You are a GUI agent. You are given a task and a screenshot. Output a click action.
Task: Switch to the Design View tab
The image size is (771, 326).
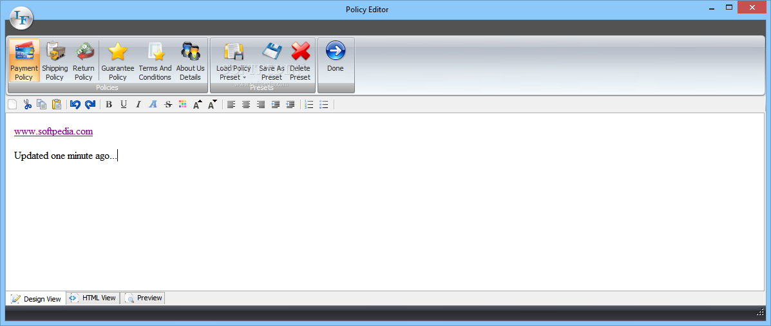pos(36,298)
